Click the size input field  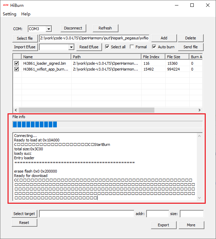click(192, 214)
